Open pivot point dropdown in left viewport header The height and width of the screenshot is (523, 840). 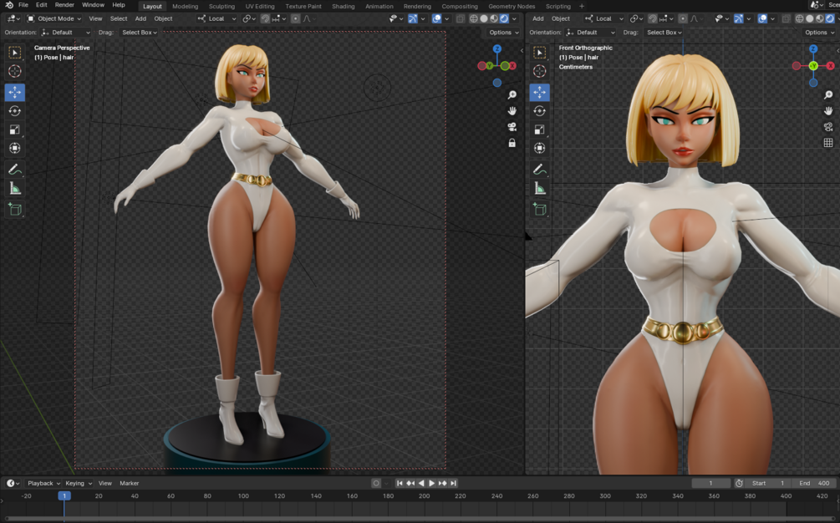pos(249,18)
